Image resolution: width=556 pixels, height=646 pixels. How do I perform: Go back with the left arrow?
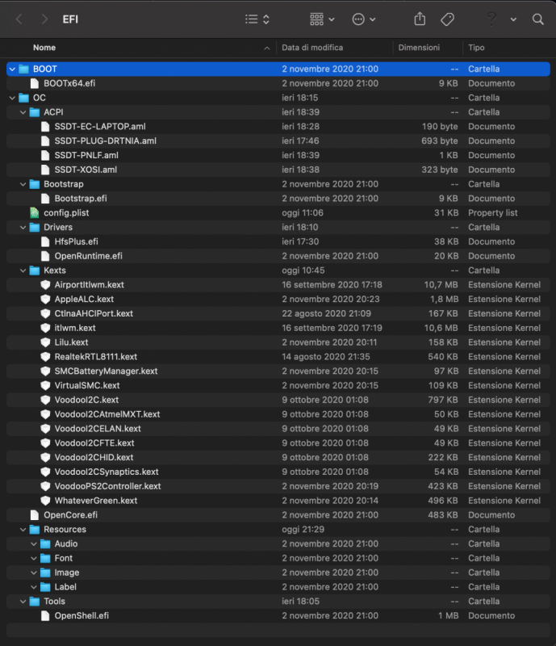click(x=19, y=19)
